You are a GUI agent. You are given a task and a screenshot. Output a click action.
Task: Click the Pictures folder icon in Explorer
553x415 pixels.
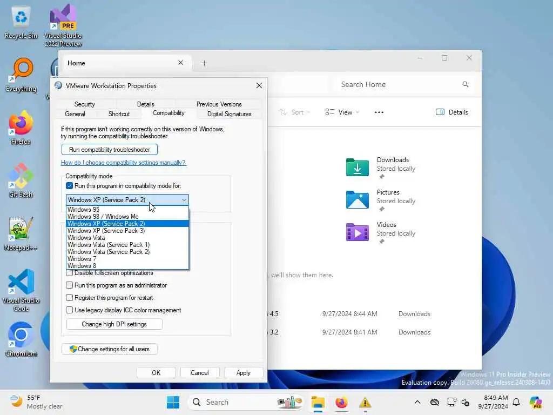358,199
